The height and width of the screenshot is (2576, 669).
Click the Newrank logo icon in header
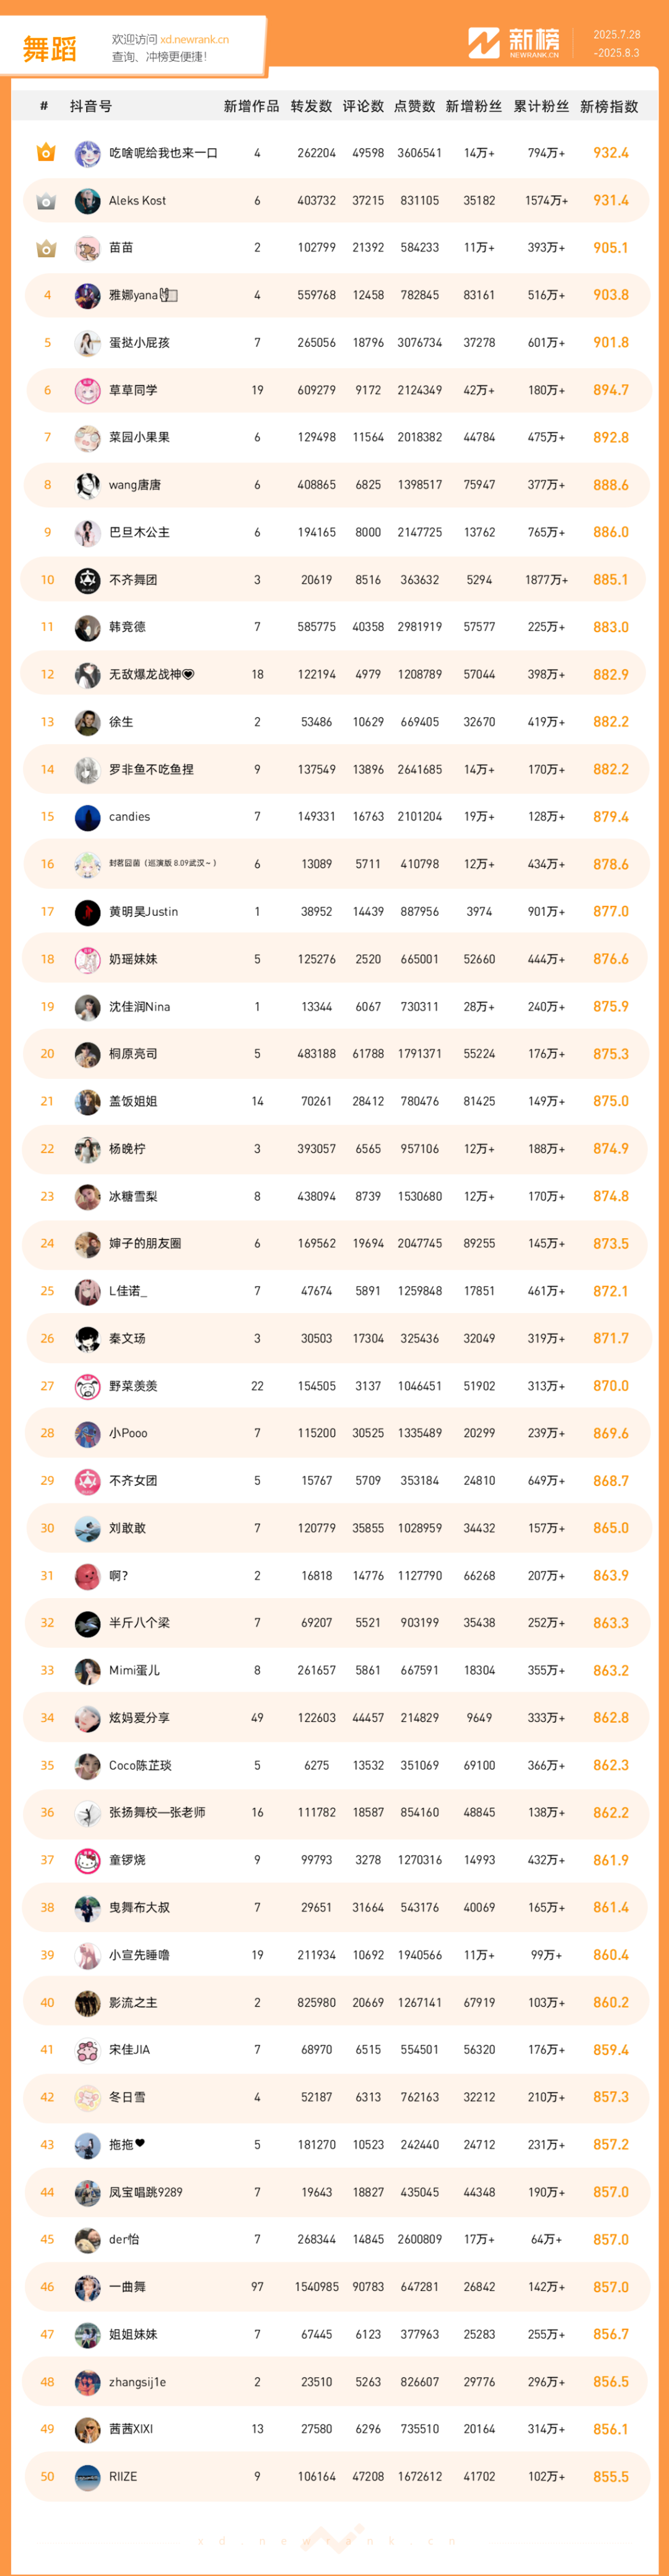pos(484,43)
